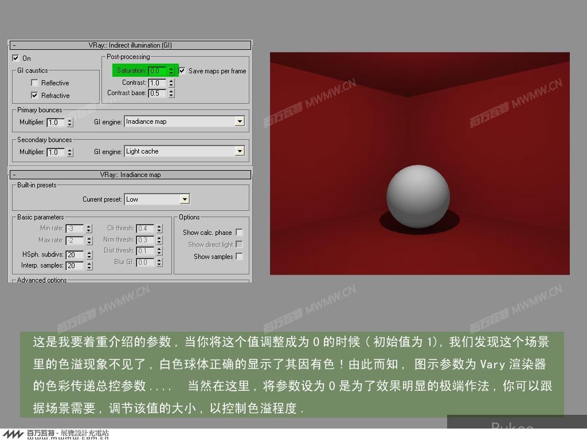The width and height of the screenshot is (587, 440).
Task: Toggle the GI On checkbox
Action: (15, 58)
